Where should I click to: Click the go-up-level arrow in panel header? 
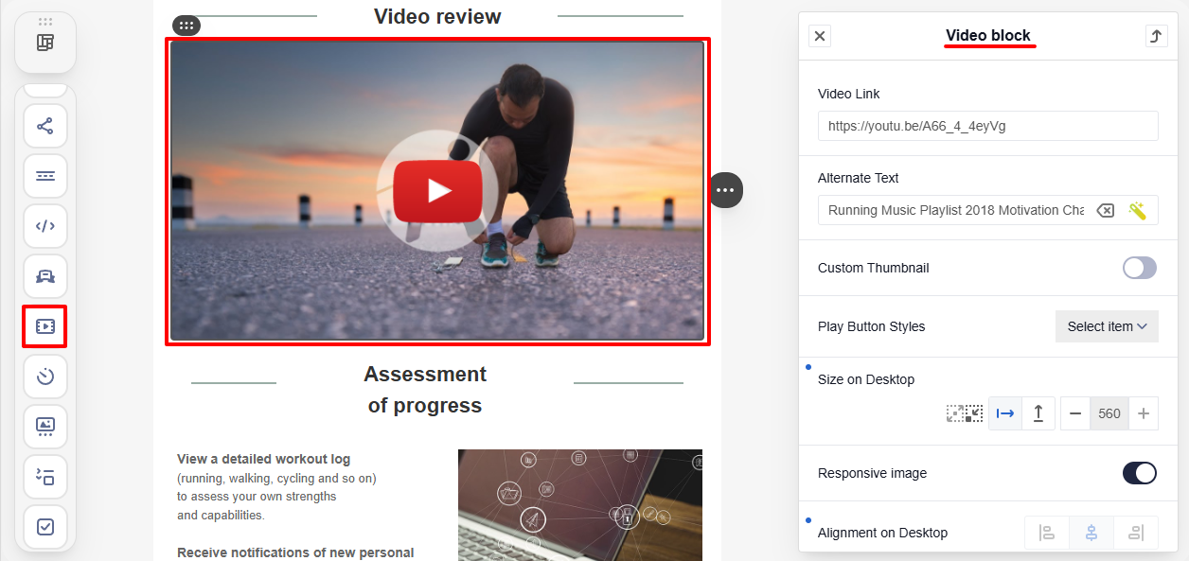coord(1156,36)
